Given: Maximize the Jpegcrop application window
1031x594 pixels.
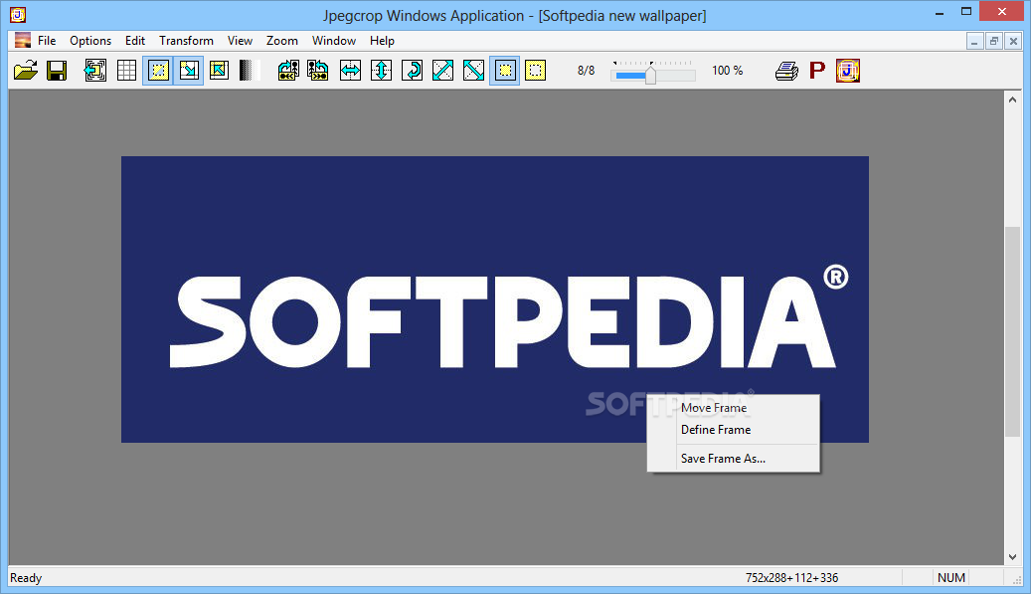Looking at the screenshot, I should coord(966,11).
